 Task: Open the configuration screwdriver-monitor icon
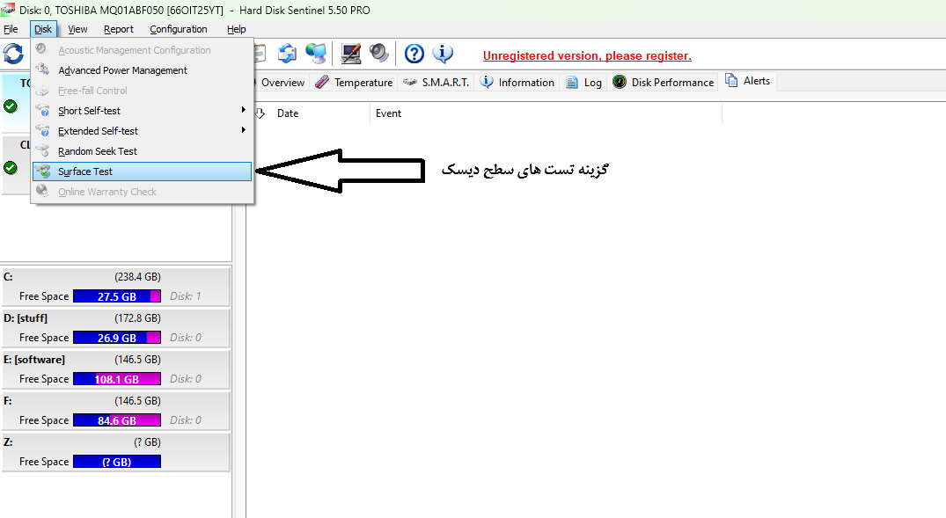(350, 53)
